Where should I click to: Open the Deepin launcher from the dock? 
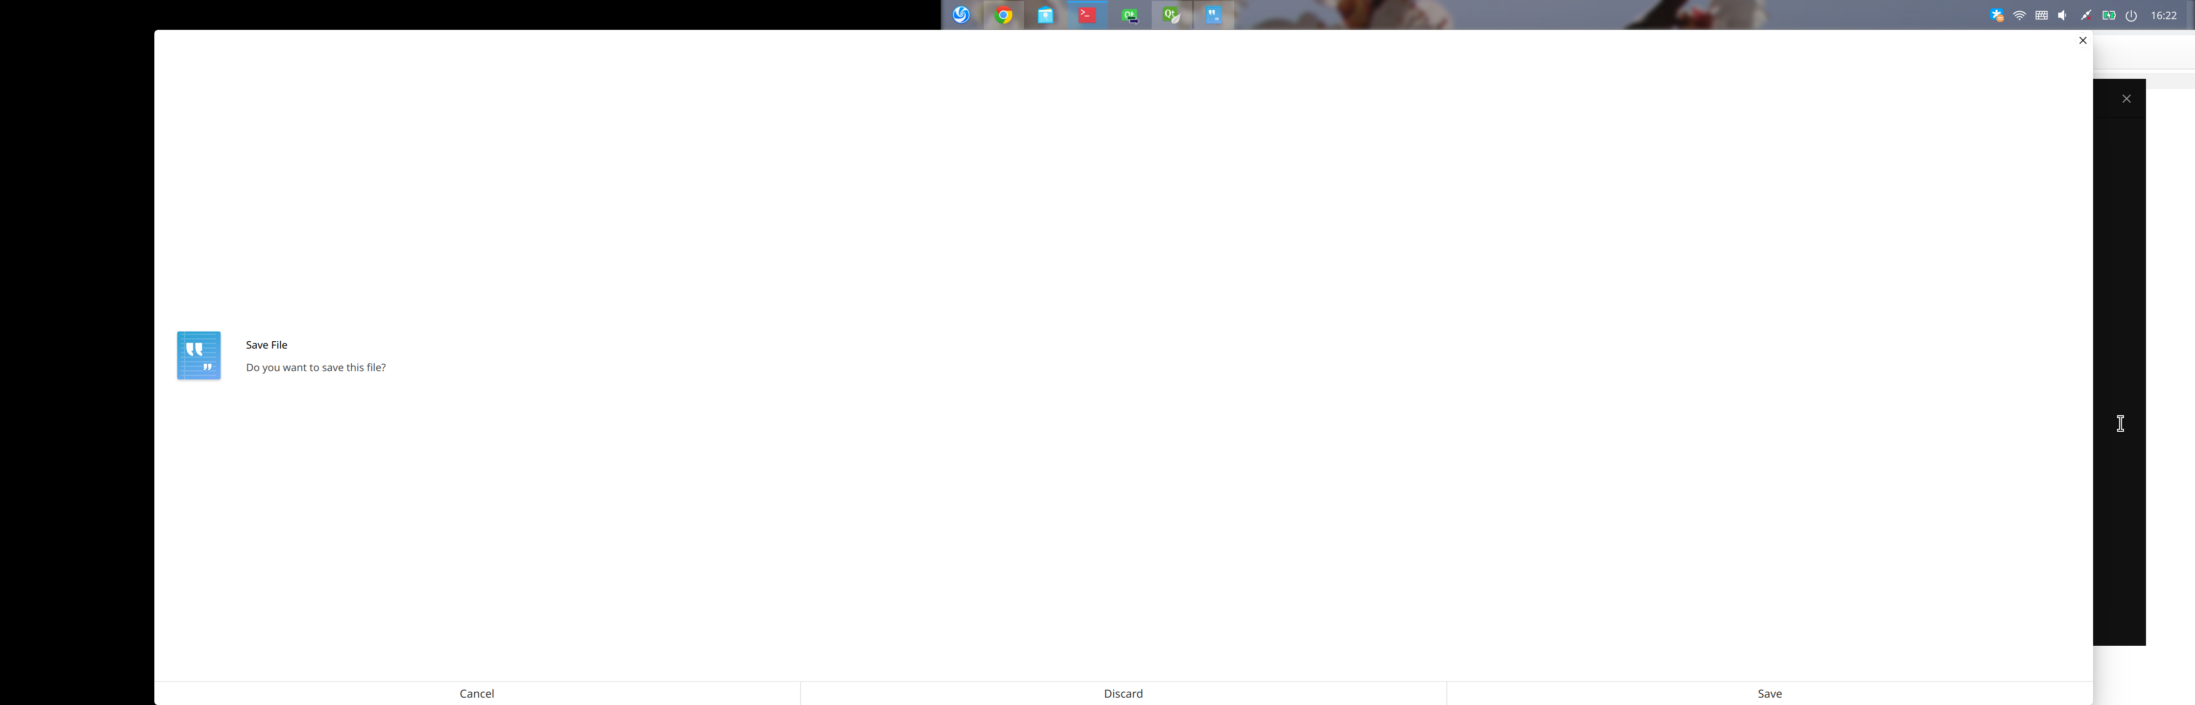click(x=961, y=15)
